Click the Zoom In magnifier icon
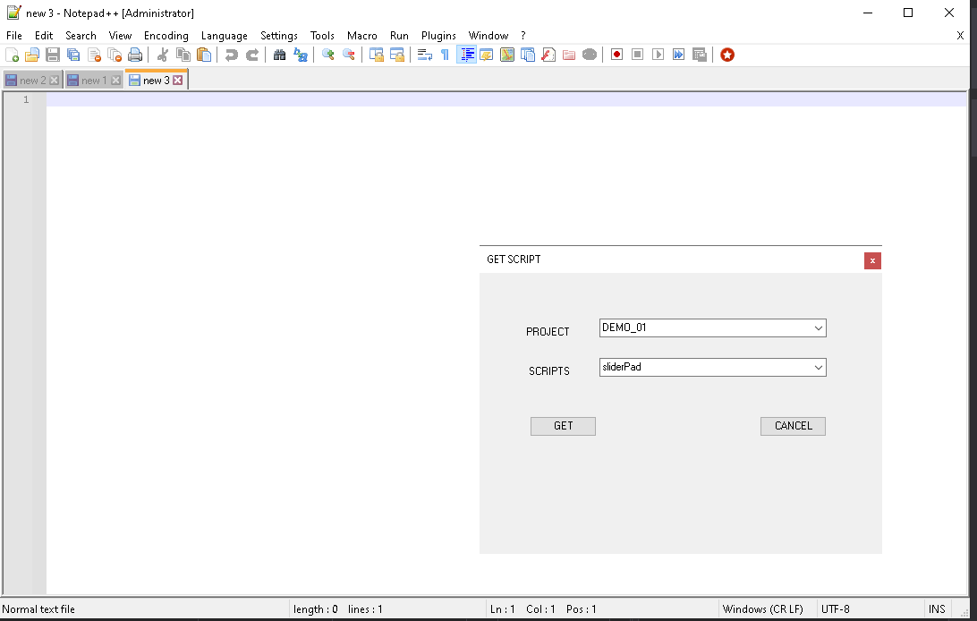This screenshot has height=621, width=977. (327, 55)
